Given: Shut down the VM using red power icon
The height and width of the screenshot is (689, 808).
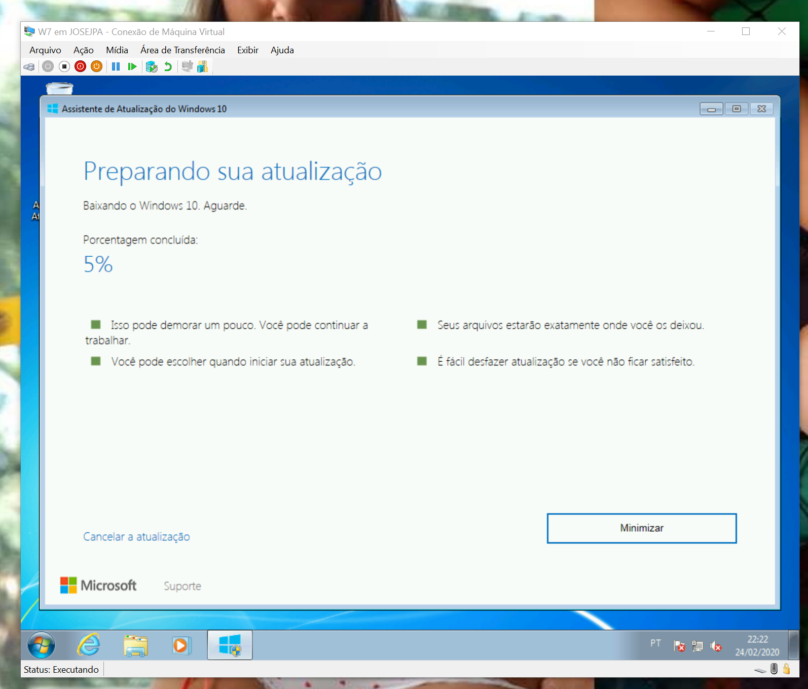Looking at the screenshot, I should coord(80,66).
